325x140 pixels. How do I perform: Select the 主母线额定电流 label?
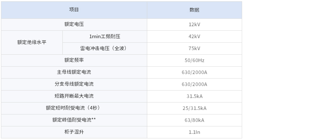point(74,72)
